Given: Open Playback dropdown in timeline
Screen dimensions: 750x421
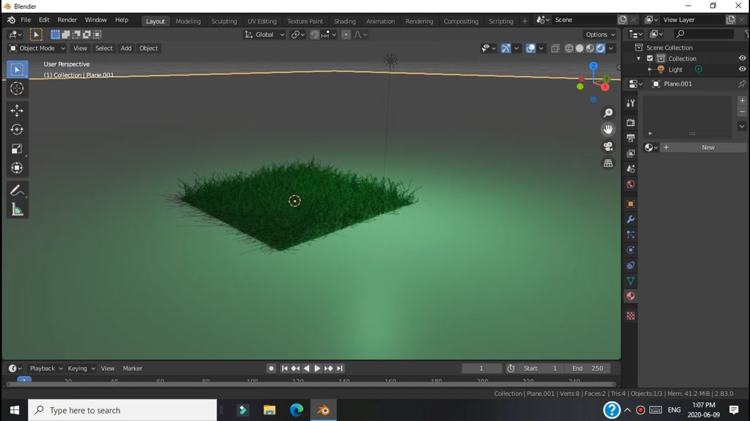Looking at the screenshot, I should [x=46, y=368].
